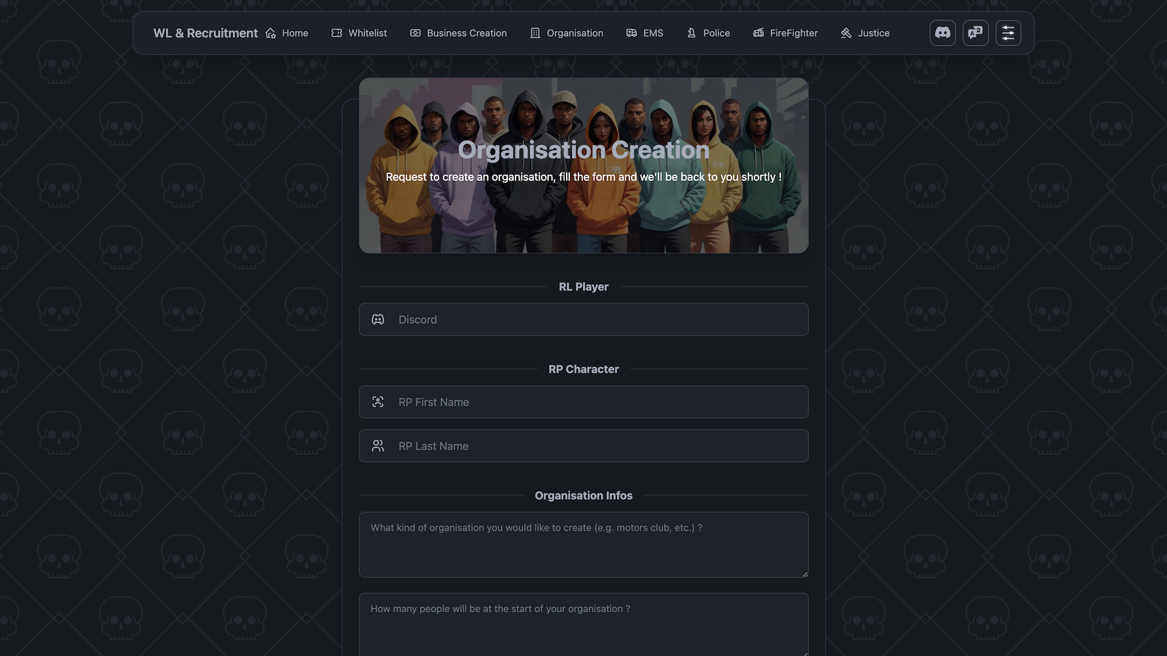Click the Organisation Creation banner image
Screen dimensions: 1167x656
tap(583, 165)
